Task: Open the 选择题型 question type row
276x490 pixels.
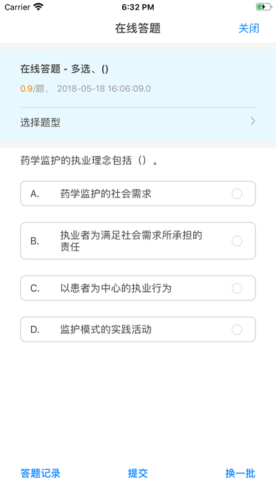Action: tap(138, 122)
